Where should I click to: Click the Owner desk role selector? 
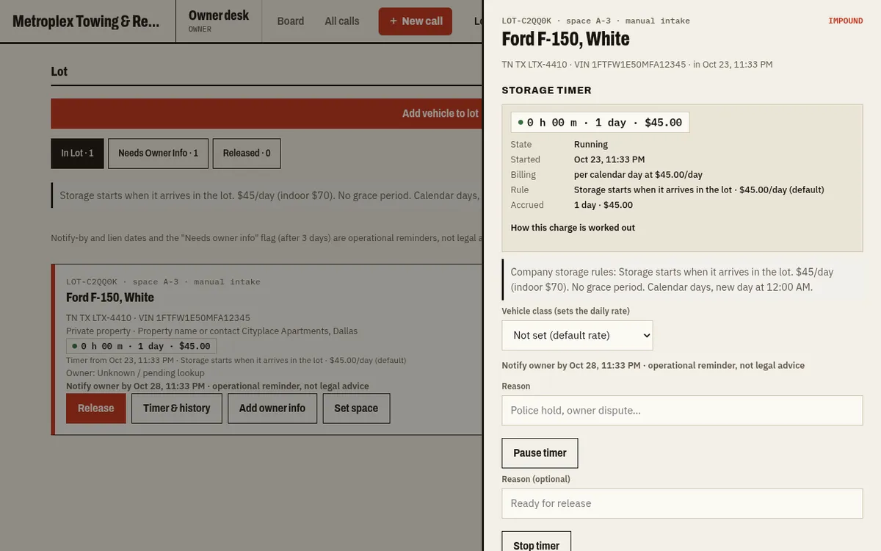(x=219, y=21)
